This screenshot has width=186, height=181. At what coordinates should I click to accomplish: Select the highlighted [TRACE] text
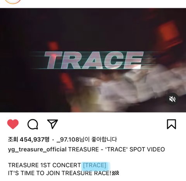click(95, 165)
